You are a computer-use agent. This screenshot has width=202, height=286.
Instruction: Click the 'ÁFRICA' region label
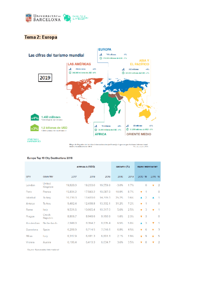point(101,134)
